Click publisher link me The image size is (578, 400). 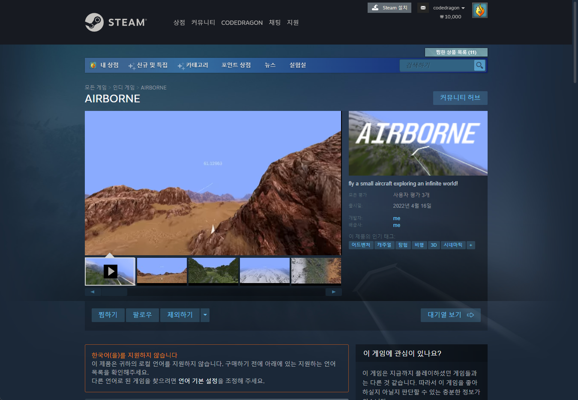pyautogui.click(x=397, y=225)
